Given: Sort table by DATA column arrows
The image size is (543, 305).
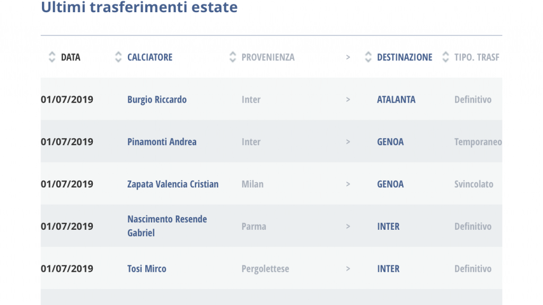Looking at the screenshot, I should [x=52, y=57].
